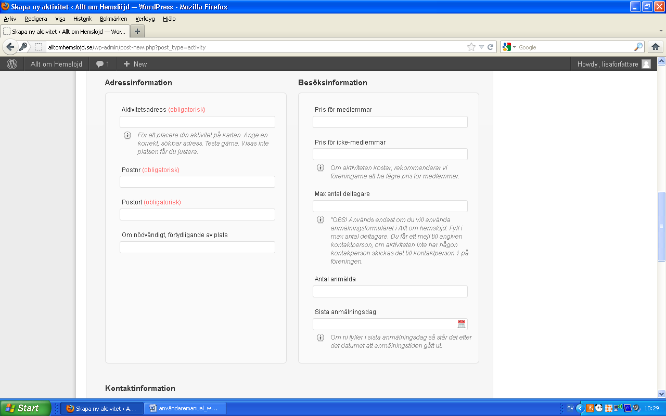Image resolution: width=666 pixels, height=416 pixels.
Task: Go to Firefox home page icon
Action: tap(656, 47)
